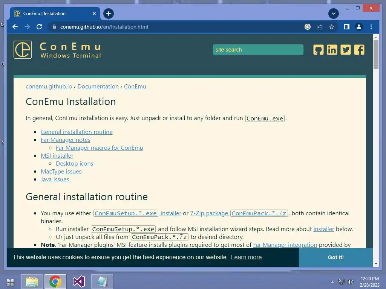Click the ConEmu logo icon
Screen dimensions: 386x289
coord(23,50)
